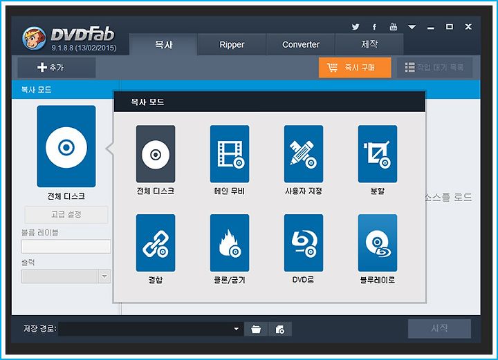
Task: Select the DVD로 conversion mode
Action: [x=304, y=243]
